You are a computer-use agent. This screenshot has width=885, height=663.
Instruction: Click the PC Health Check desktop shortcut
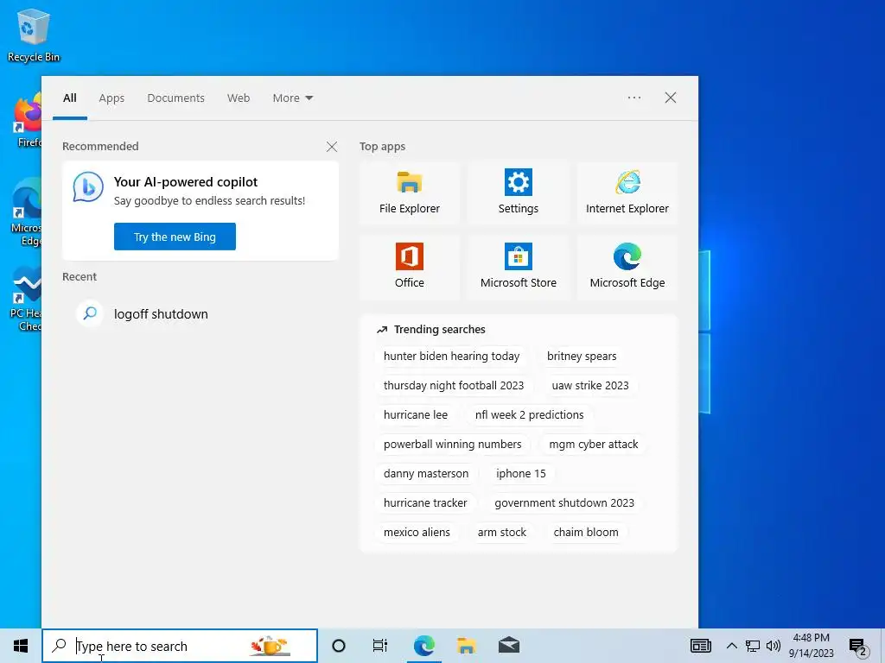point(26,299)
